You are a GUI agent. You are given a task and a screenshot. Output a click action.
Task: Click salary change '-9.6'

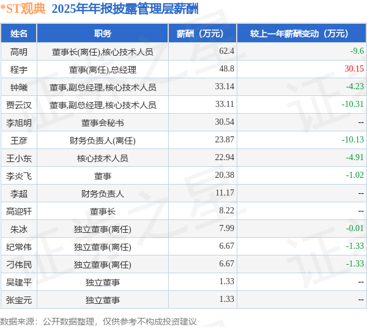(x=357, y=51)
